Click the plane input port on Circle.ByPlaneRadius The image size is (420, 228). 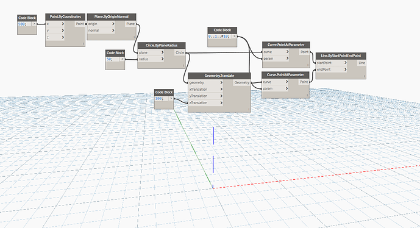151,52
